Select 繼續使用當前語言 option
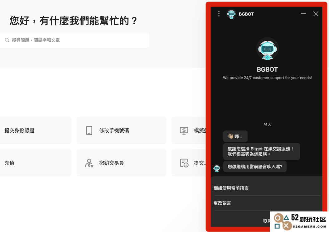 click(266, 188)
